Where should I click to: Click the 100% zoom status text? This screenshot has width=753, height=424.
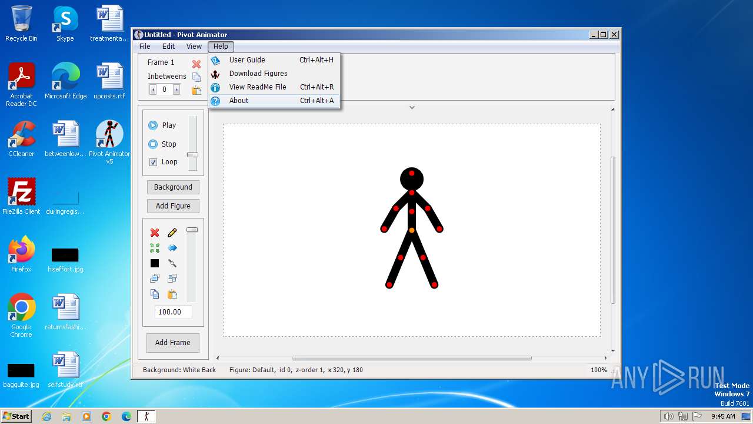coord(599,370)
